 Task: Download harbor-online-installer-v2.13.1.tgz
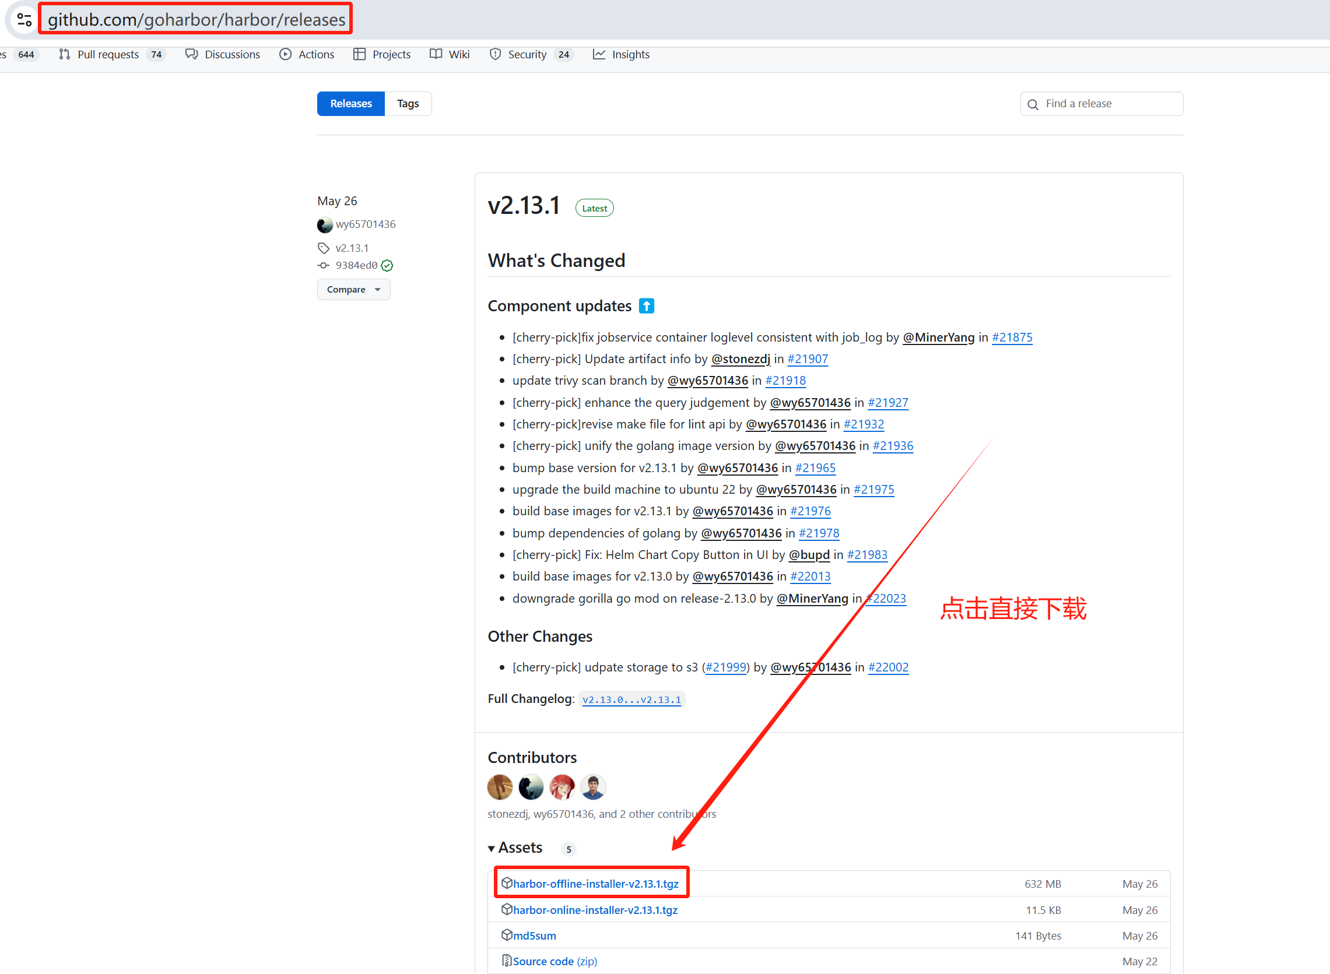[x=595, y=910]
